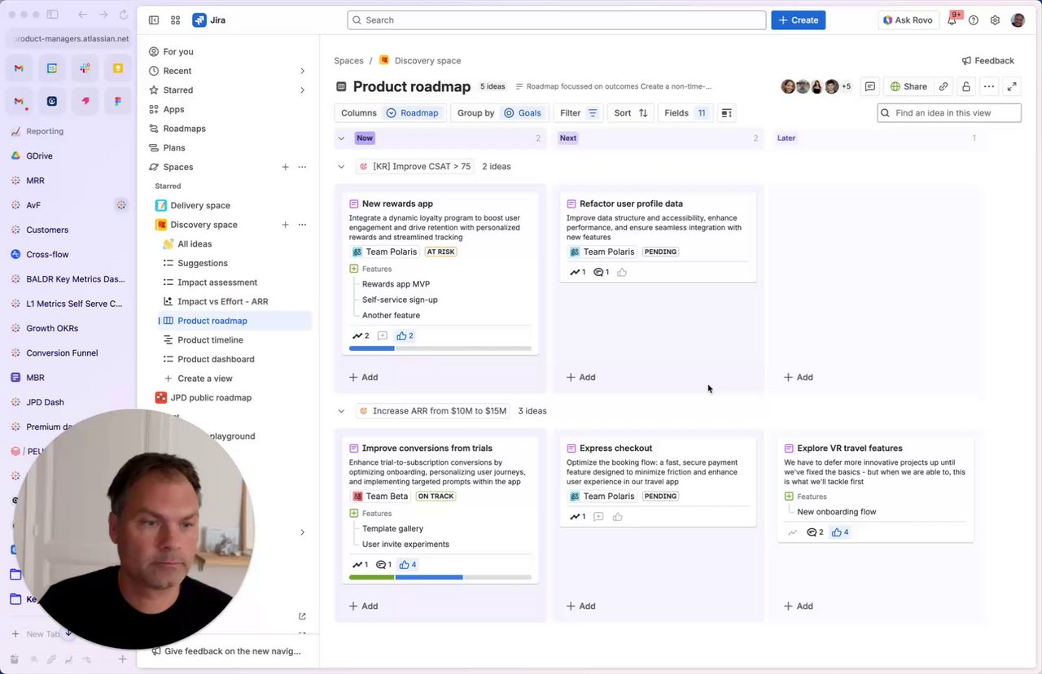Open Jira settings gear icon
This screenshot has width=1042, height=674.
tap(995, 20)
